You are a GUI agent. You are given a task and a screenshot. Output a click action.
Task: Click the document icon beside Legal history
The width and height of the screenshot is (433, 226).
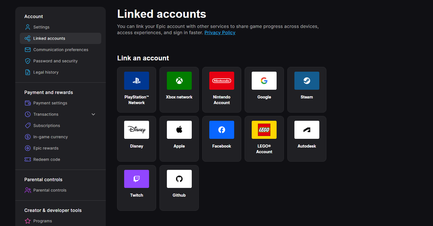(28, 72)
